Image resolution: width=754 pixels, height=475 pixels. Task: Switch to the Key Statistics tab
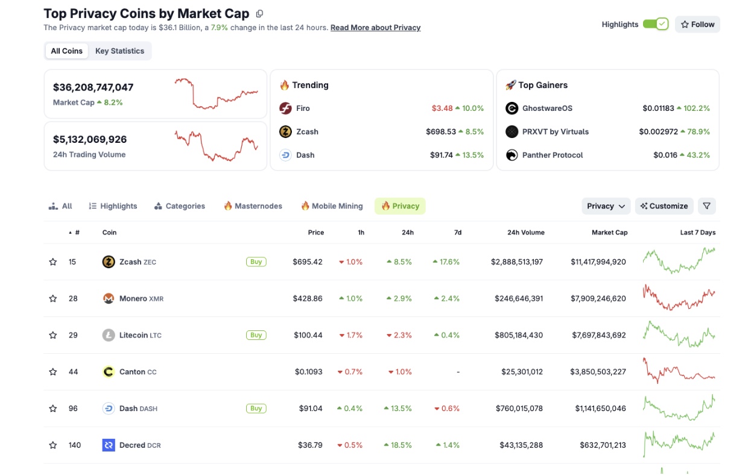tap(119, 51)
